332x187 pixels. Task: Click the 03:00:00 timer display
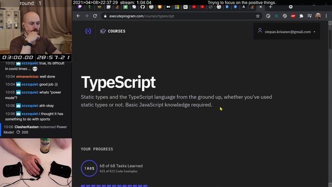point(18,58)
